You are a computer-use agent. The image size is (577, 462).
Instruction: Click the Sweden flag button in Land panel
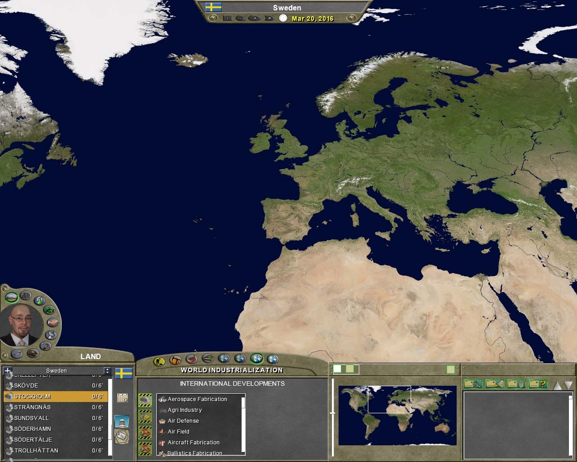[x=124, y=374]
